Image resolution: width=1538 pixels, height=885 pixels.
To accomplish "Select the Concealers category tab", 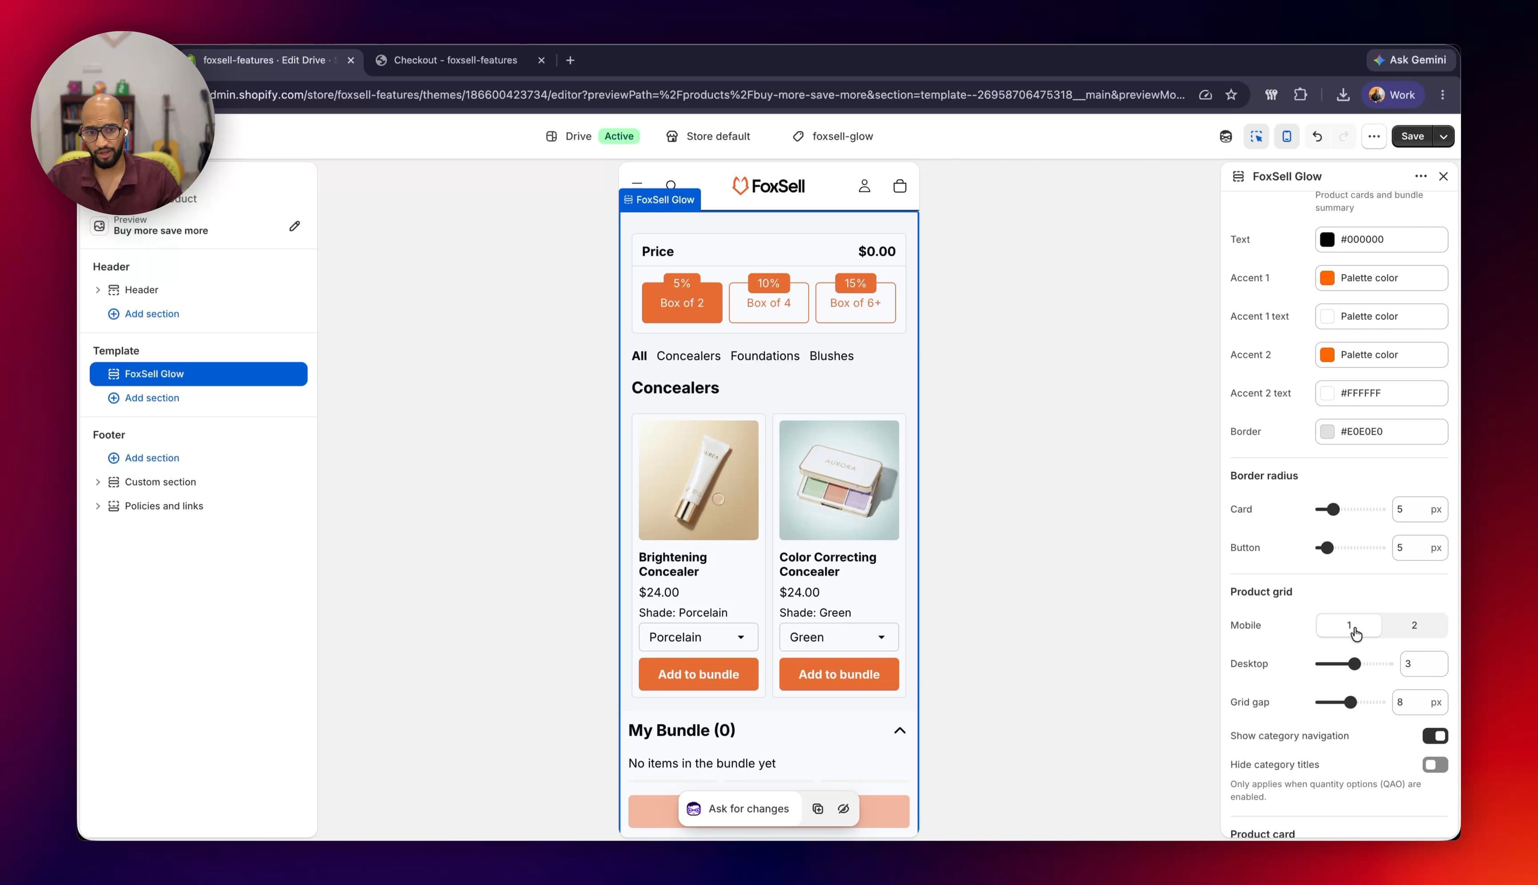I will (x=688, y=356).
